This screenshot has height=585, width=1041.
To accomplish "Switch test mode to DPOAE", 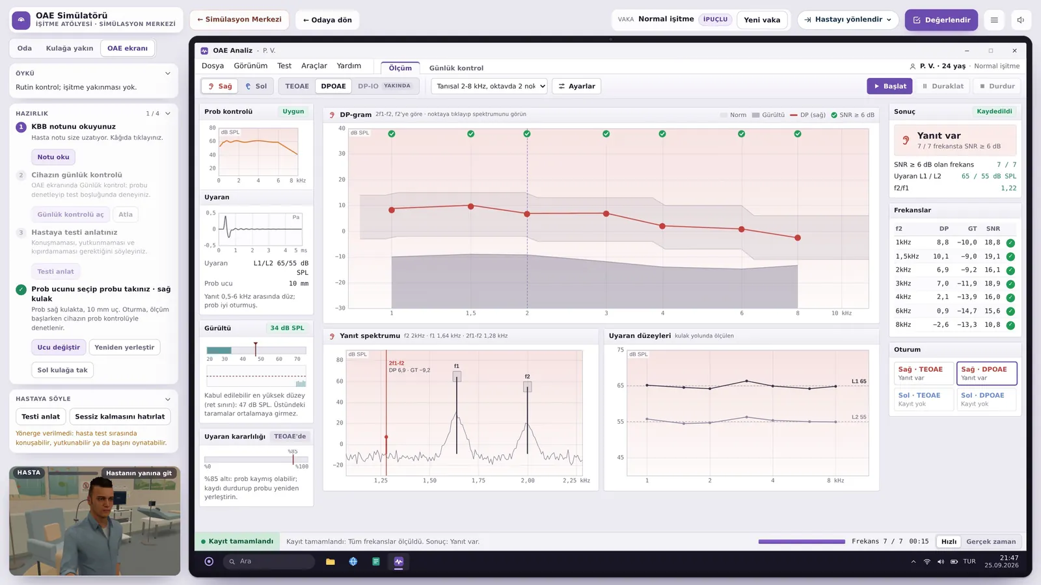I will pyautogui.click(x=334, y=86).
